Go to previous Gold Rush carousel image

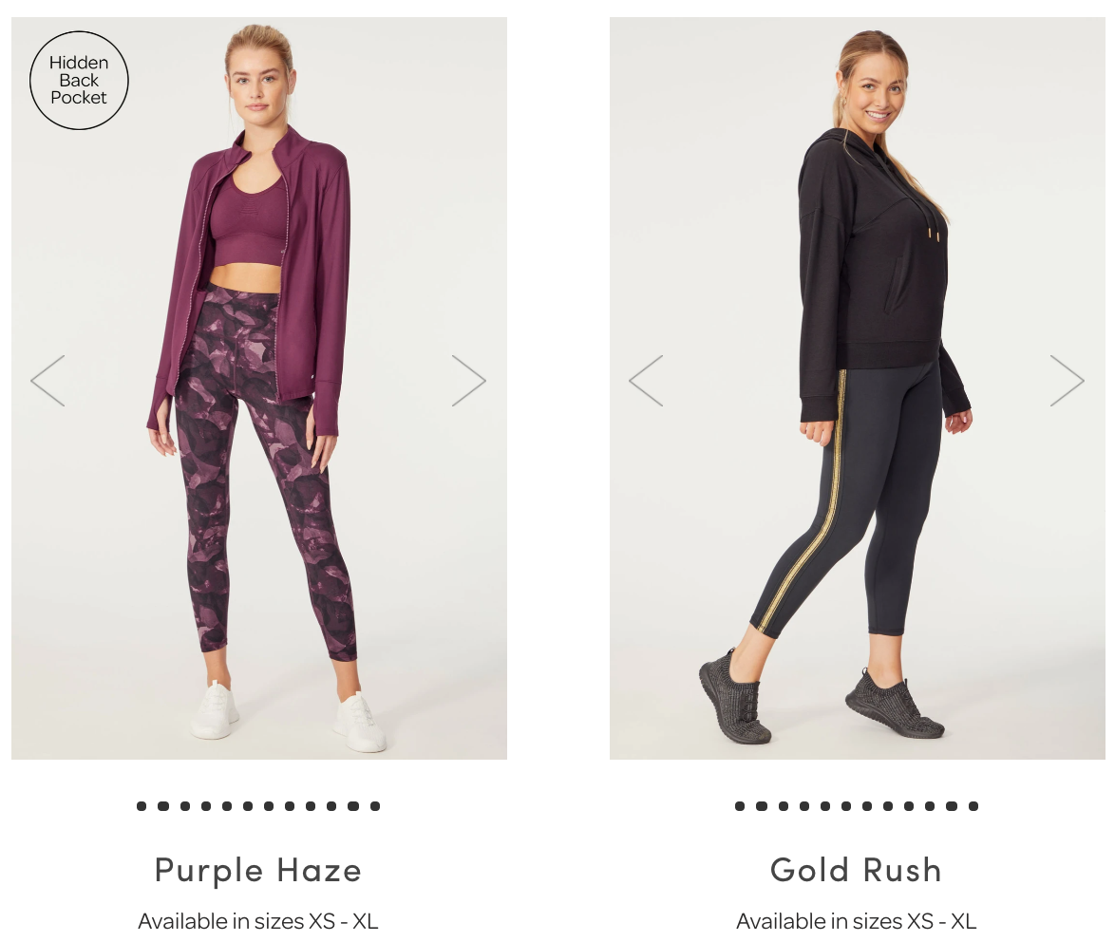tap(646, 381)
